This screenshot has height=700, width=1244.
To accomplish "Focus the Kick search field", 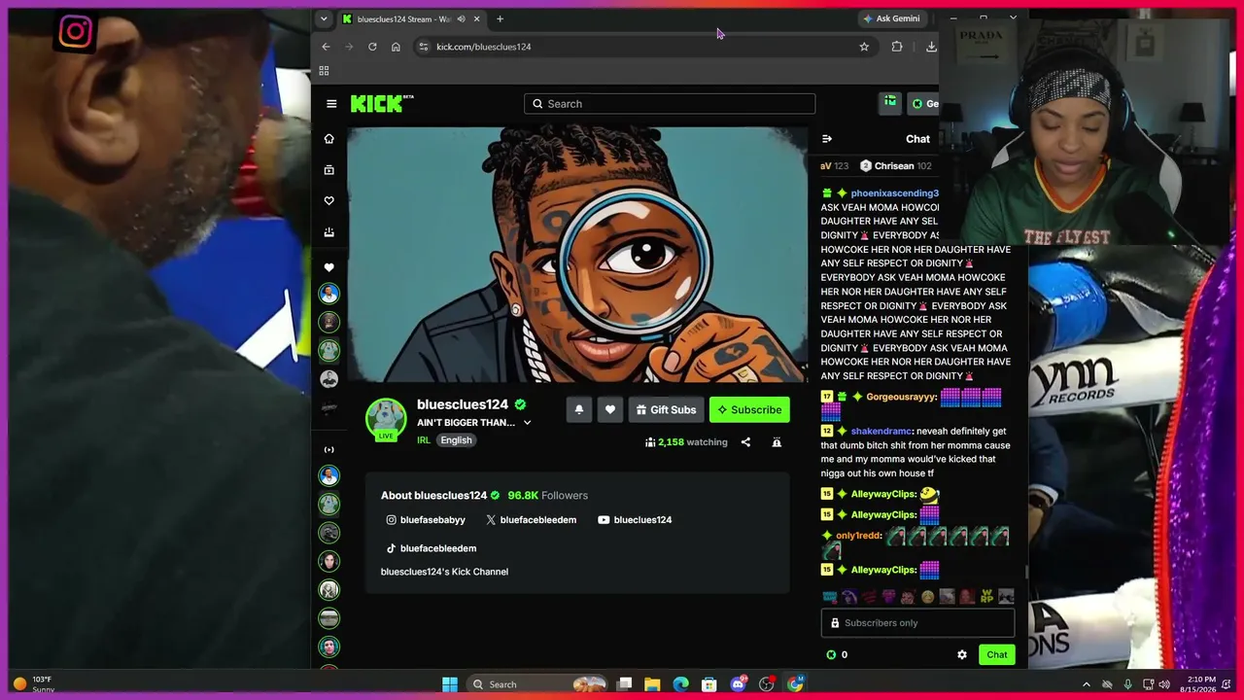I will (670, 104).
